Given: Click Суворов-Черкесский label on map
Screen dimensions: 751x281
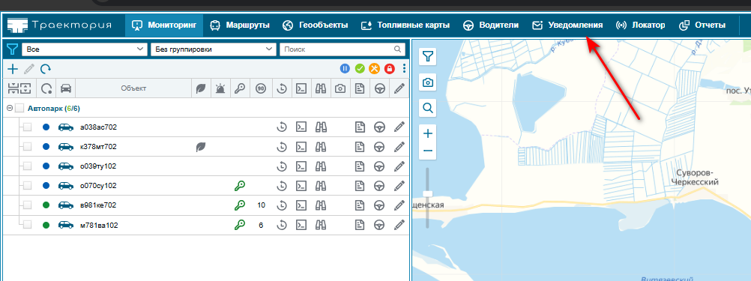Looking at the screenshot, I should tap(695, 177).
